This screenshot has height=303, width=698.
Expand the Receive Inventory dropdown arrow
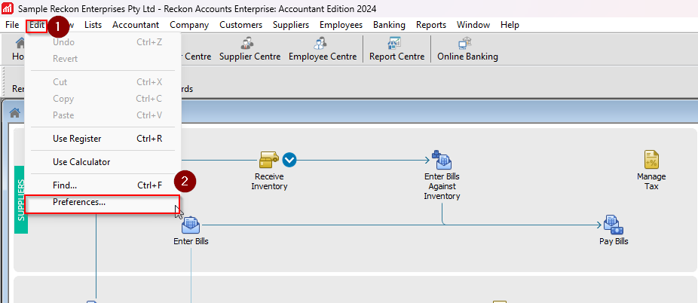tap(289, 159)
